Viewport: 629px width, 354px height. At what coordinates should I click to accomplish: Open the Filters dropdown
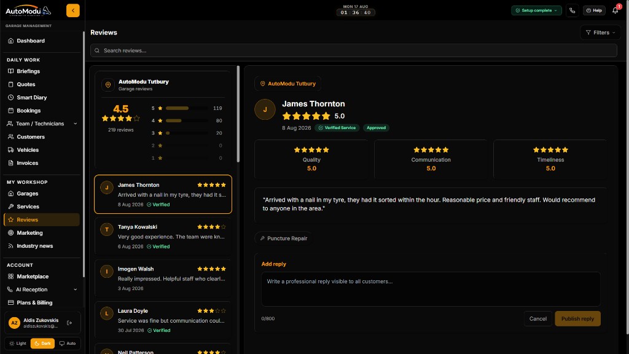(600, 33)
